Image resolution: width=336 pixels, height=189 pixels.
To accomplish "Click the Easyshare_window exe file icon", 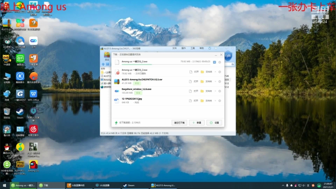I will (117, 91).
